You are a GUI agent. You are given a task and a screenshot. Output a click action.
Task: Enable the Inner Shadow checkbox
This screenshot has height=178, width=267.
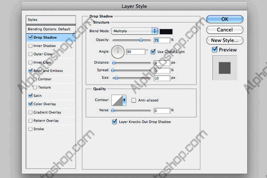30,46
